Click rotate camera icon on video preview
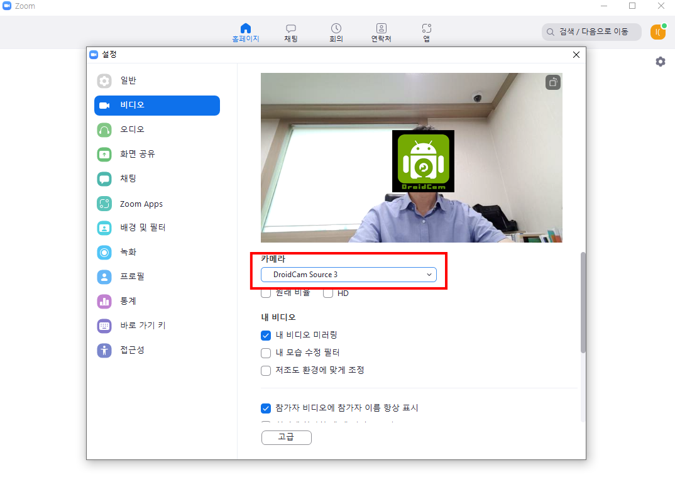The image size is (675, 504). 552,82
